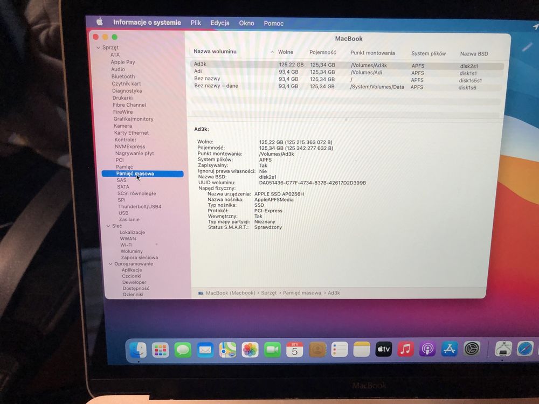The image size is (539, 404).
Task: Sort by the Wolne column header
Action: tap(286, 52)
